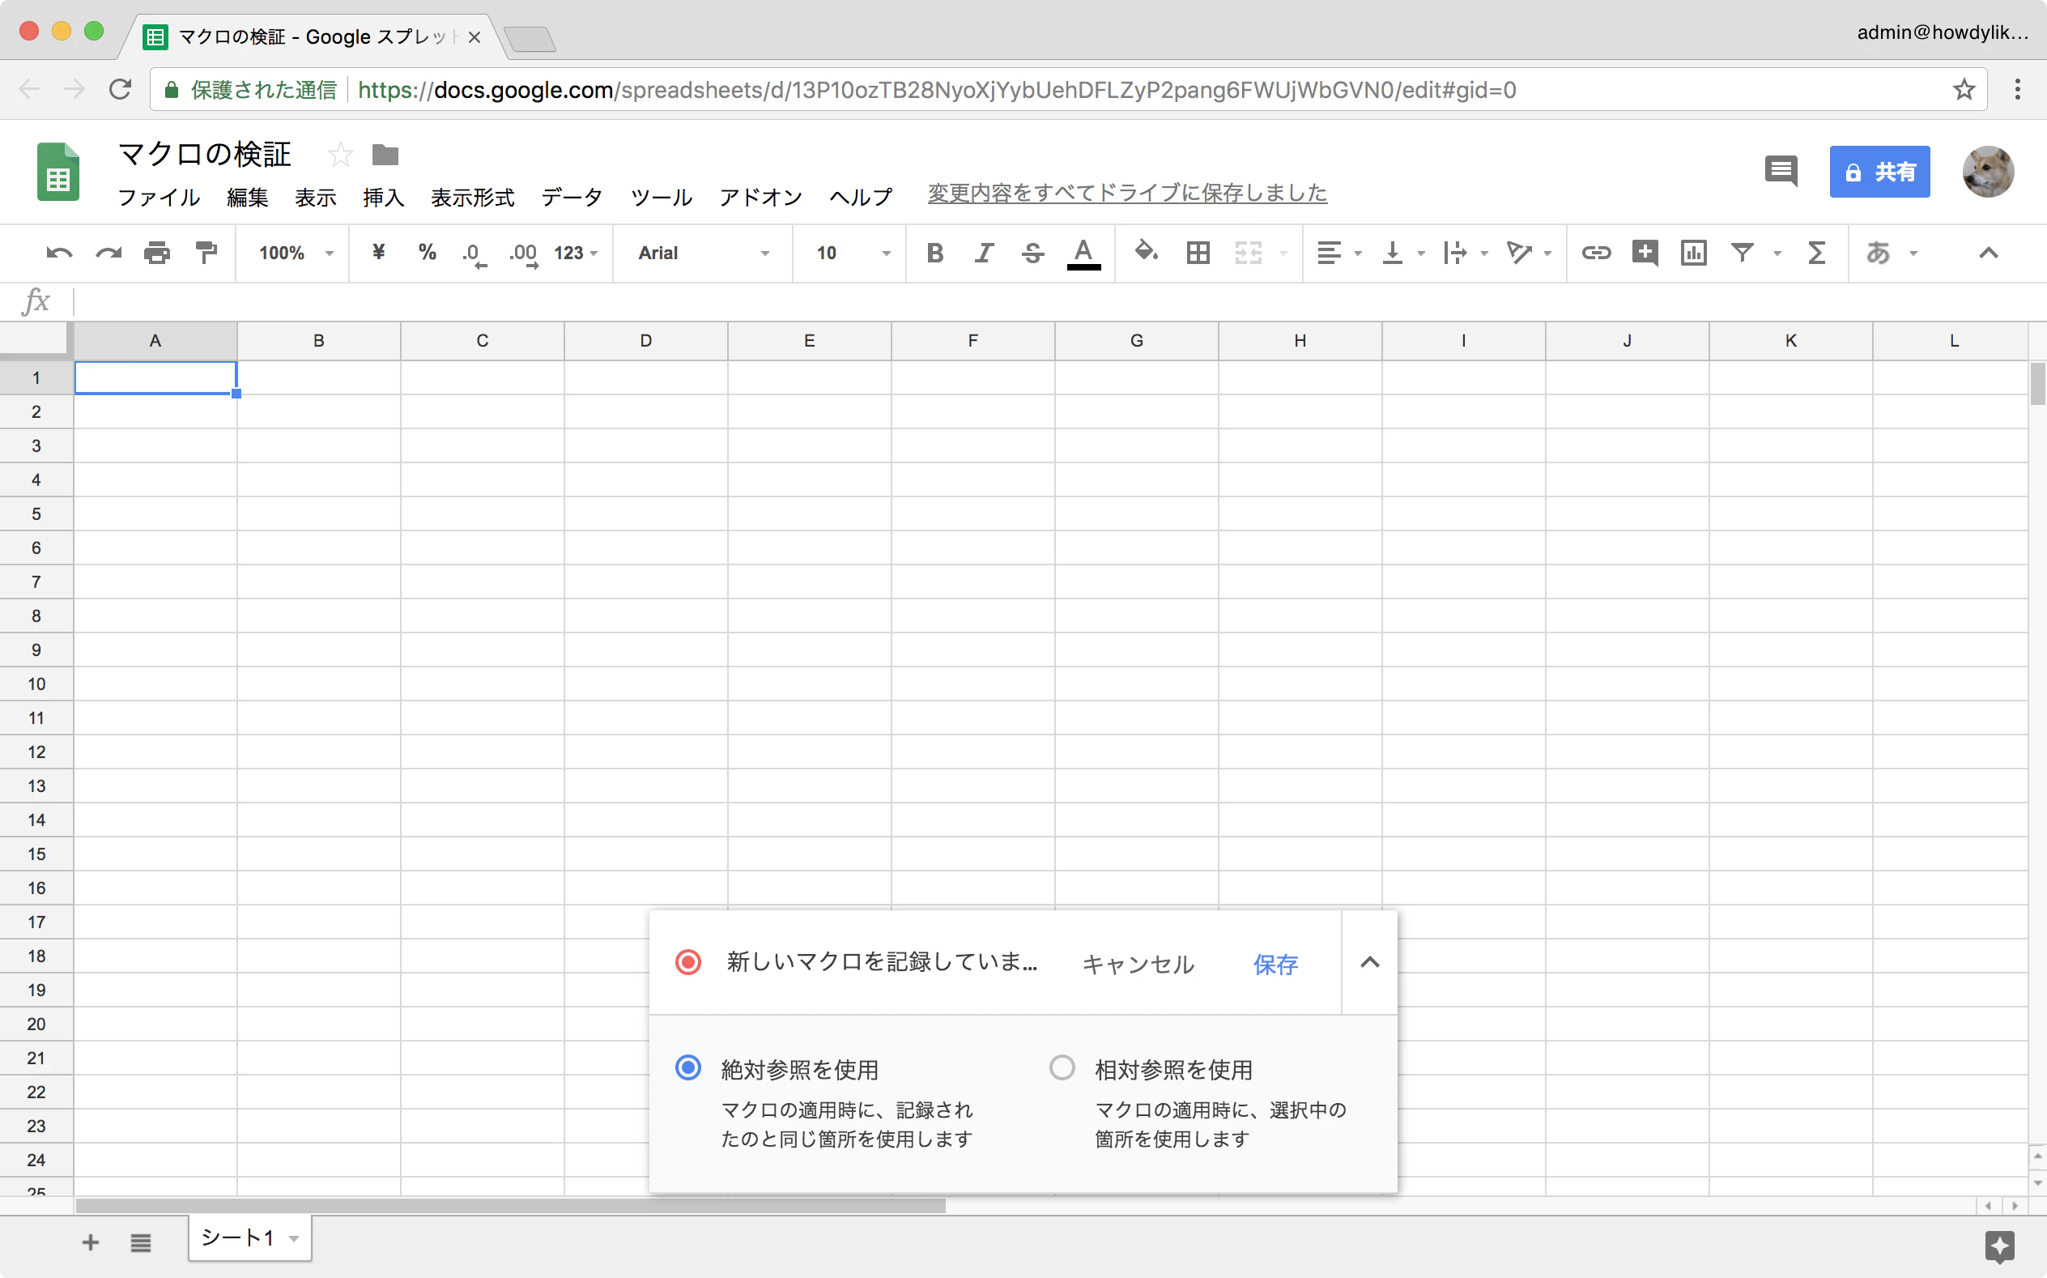Open the comments speech bubble icon
Image resolution: width=2047 pixels, height=1278 pixels.
pyautogui.click(x=1781, y=172)
